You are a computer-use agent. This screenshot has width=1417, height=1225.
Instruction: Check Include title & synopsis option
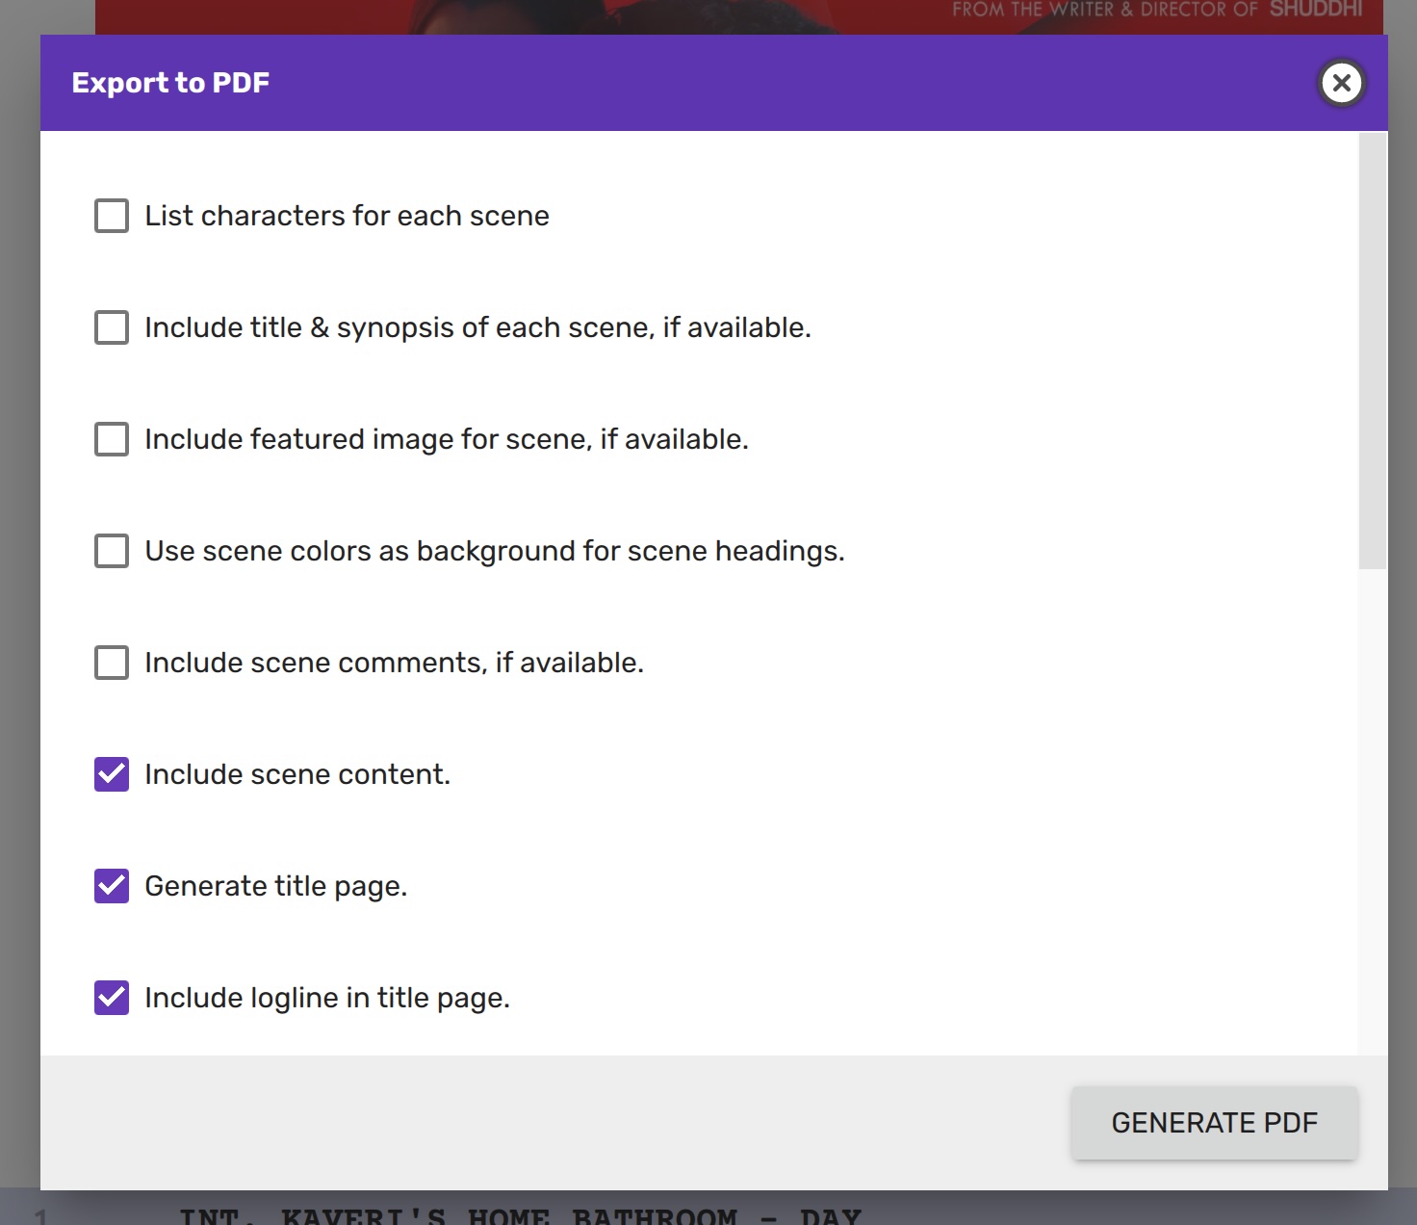pyautogui.click(x=112, y=327)
